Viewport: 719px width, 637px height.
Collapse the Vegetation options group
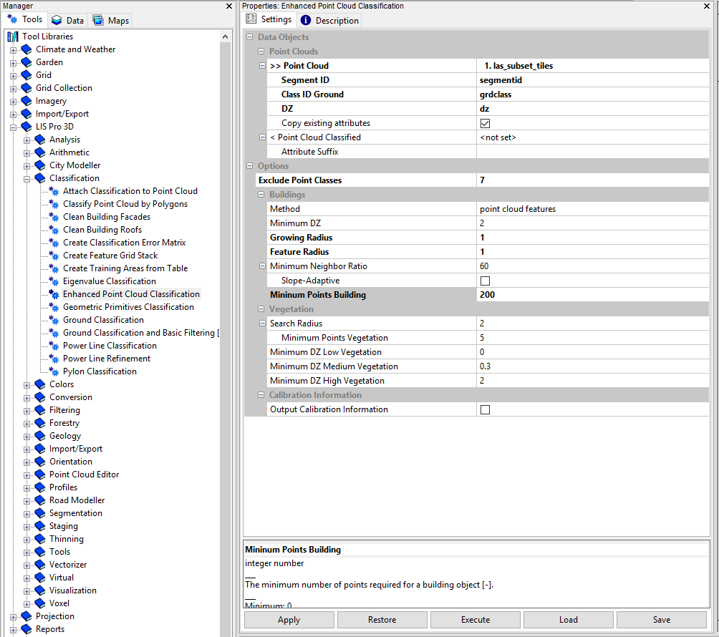(261, 309)
